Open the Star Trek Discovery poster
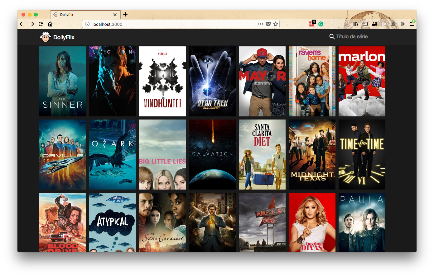This screenshot has width=434, height=277. 212,81
